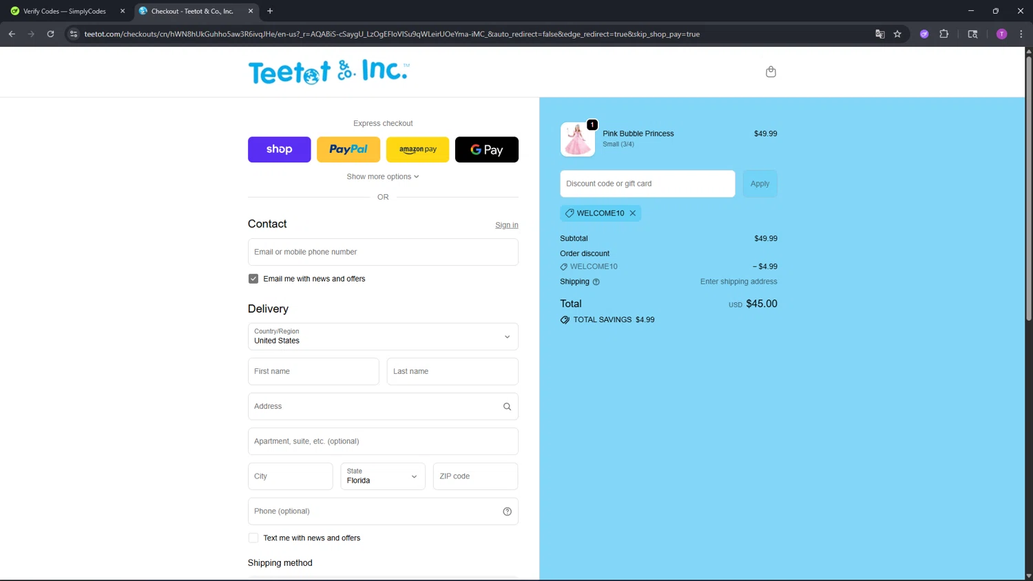Click the Sign in link
Viewport: 1033px width, 581px height.
click(507, 225)
